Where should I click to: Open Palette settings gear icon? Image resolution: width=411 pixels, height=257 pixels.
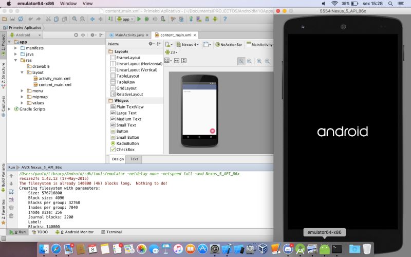click(151, 44)
